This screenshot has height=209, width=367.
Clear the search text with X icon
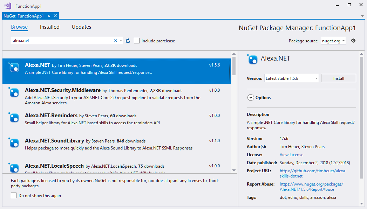pos(116,41)
